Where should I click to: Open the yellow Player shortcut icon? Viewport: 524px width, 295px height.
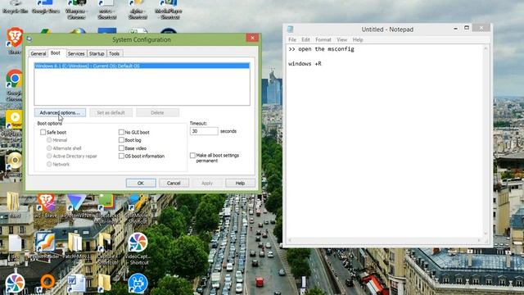[x=15, y=120]
